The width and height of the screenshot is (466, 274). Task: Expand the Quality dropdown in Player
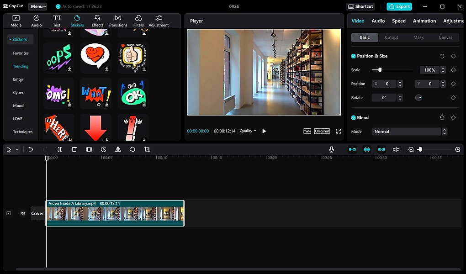pyautogui.click(x=248, y=131)
